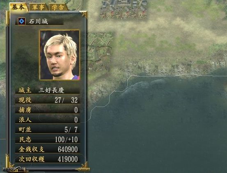Click the 浪人 ronin count row
This screenshot has height=173, width=227.
48,120
